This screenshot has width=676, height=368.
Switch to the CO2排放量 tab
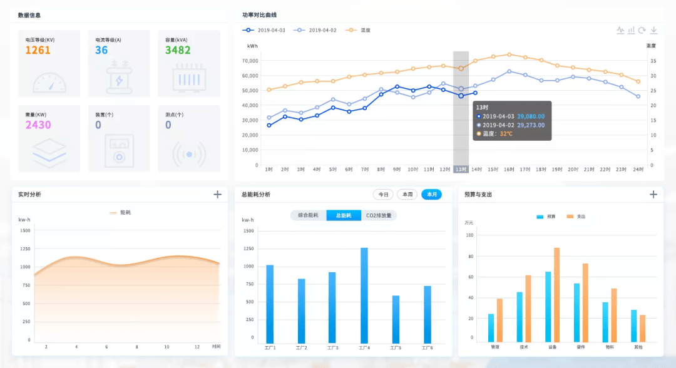tap(379, 215)
